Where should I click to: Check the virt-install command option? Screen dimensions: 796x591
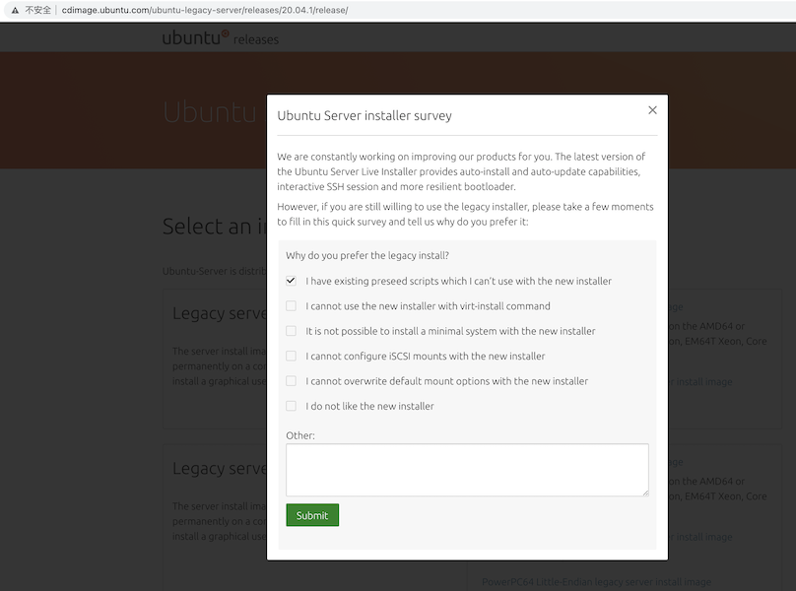[x=292, y=306]
